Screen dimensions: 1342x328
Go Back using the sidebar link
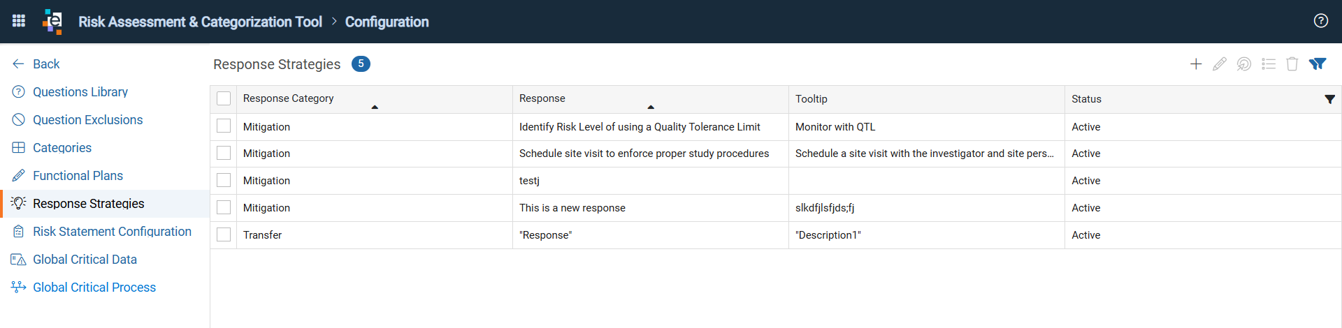[46, 64]
